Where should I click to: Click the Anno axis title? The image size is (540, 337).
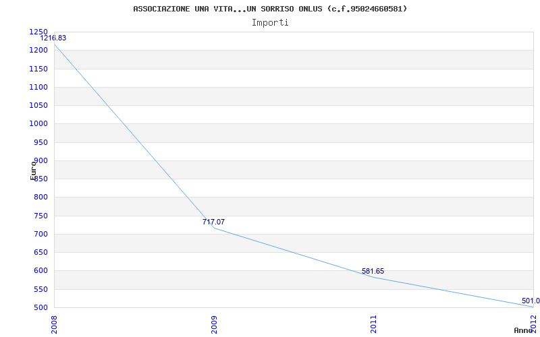(524, 330)
